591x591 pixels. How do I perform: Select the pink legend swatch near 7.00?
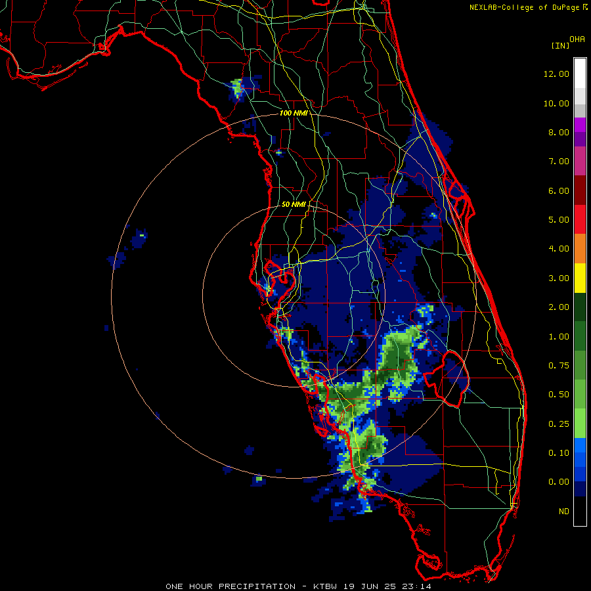[x=580, y=161]
